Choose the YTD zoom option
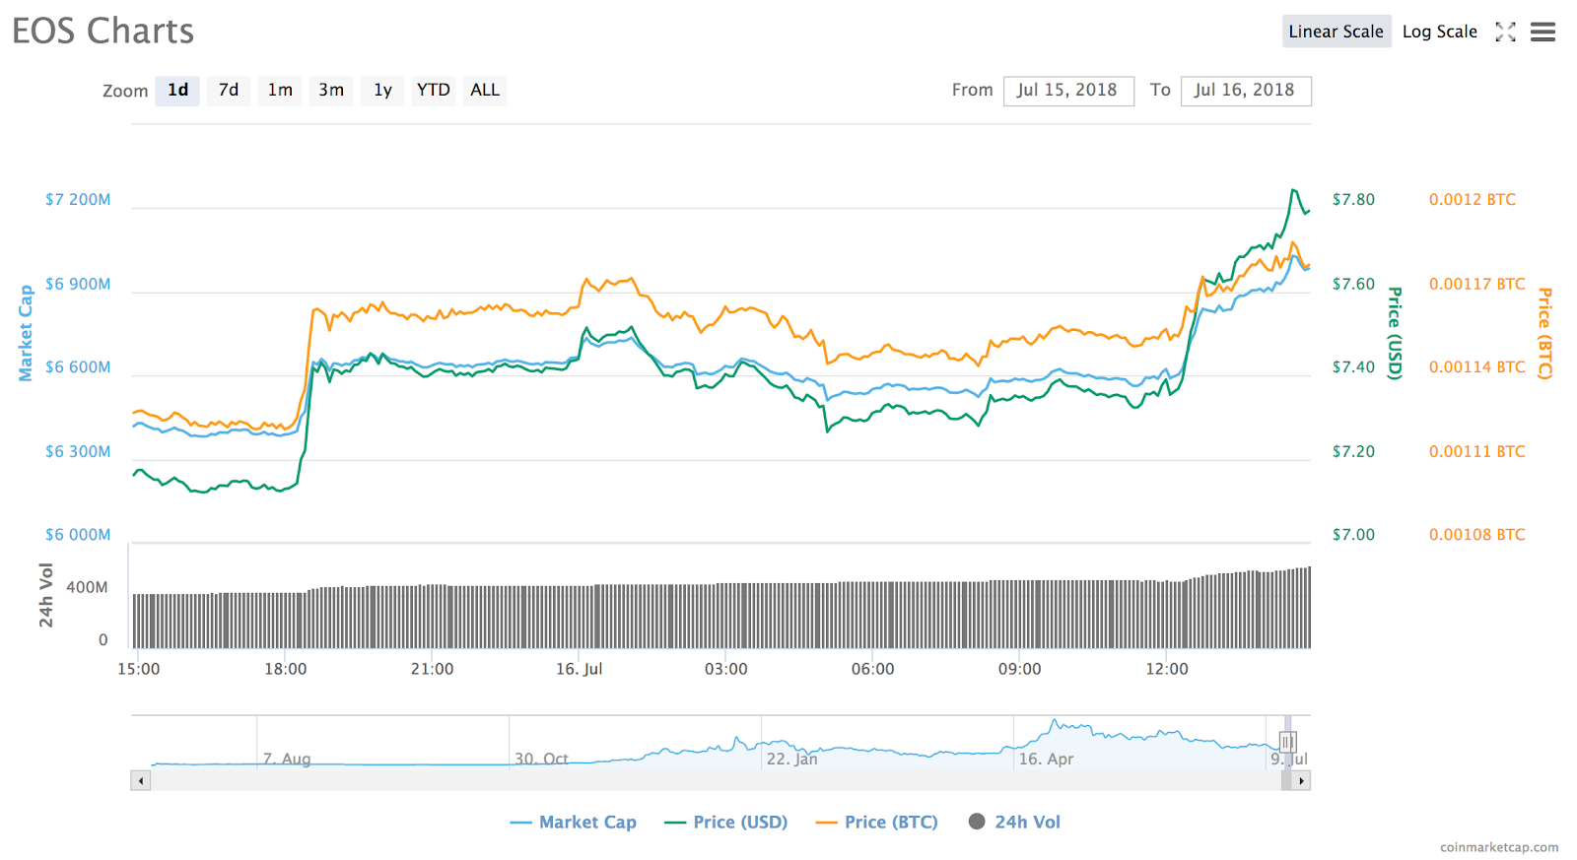 [x=434, y=91]
